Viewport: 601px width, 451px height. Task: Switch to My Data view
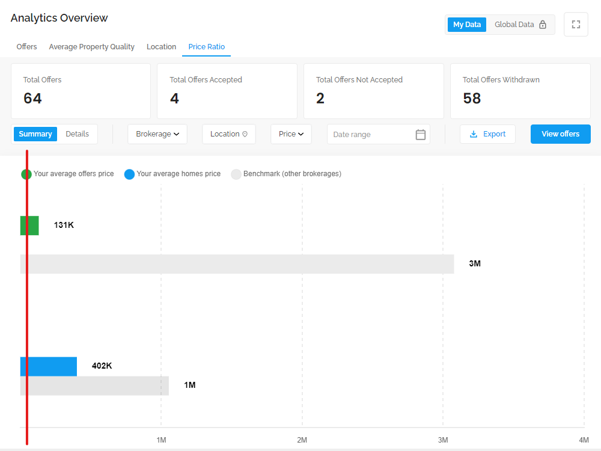click(467, 25)
